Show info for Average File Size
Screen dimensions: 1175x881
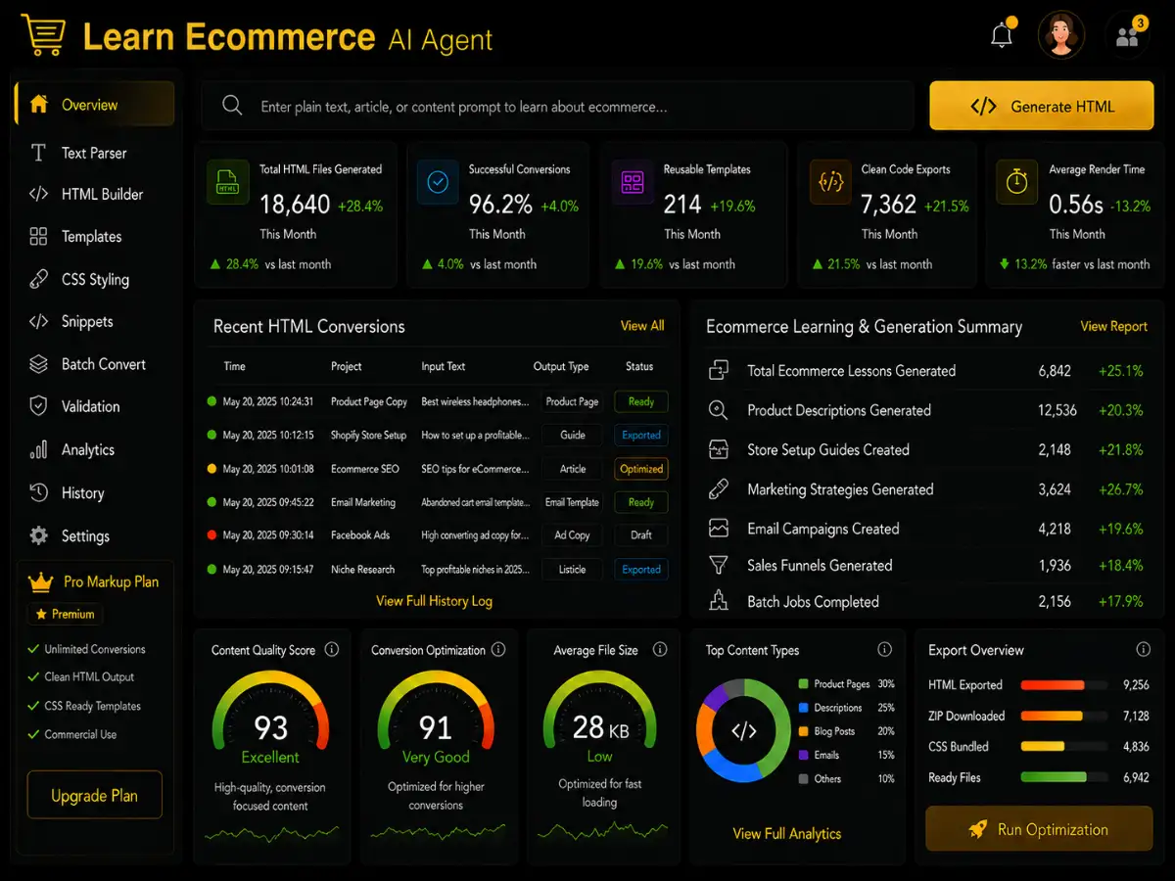pos(660,650)
